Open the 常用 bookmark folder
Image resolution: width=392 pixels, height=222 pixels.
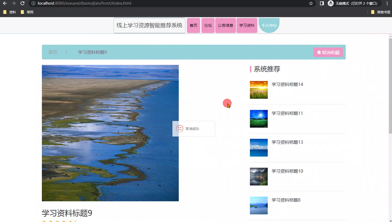click(x=27, y=12)
